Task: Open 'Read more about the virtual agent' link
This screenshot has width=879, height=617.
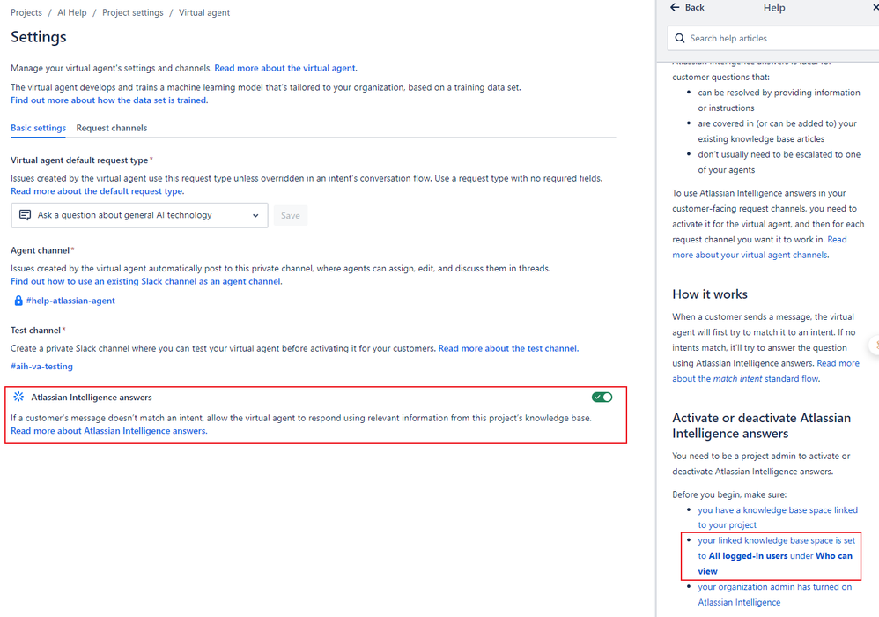Action: coord(285,68)
